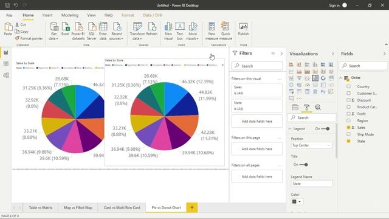Viewport: 389px width, 219px height.
Task: Open the Transform data dropdown
Action: point(137,31)
